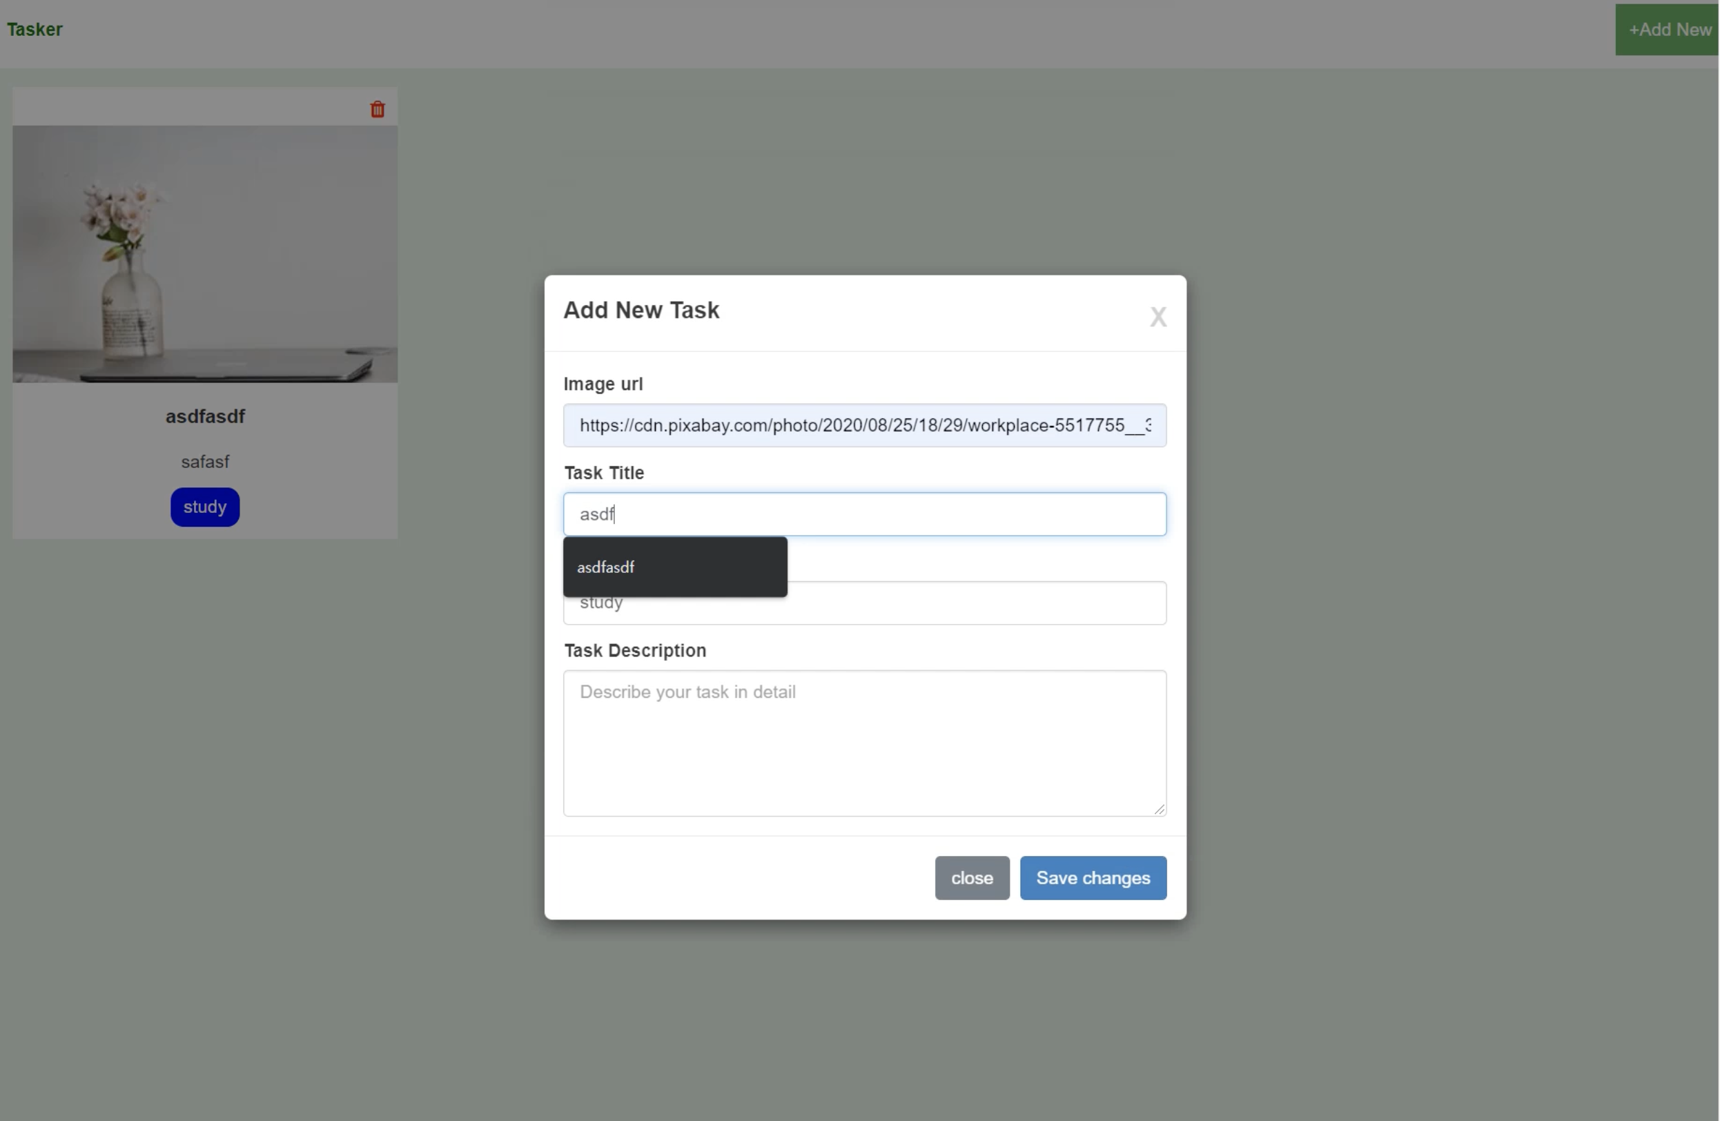Open the Tasker brand link
This screenshot has height=1121, width=1720.
[35, 30]
